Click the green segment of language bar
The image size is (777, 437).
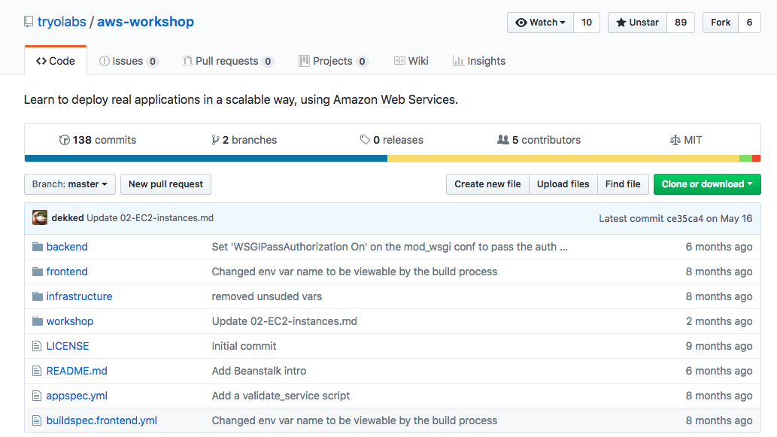coord(745,159)
